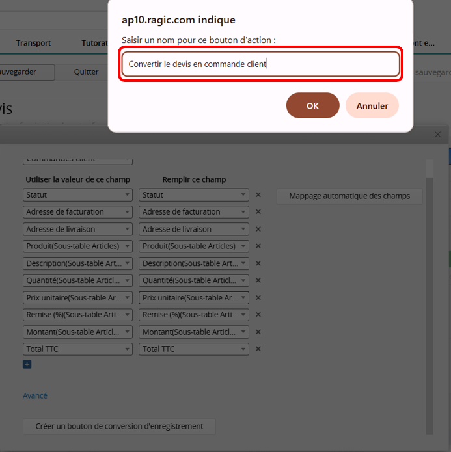Remove the Adresse de livraison mapping

pos(258,229)
